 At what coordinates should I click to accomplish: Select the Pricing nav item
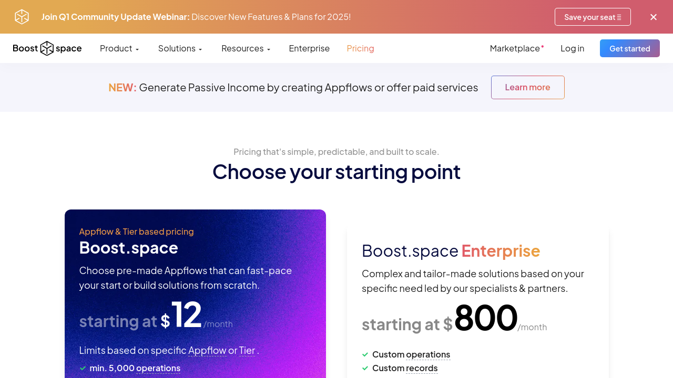pyautogui.click(x=360, y=48)
